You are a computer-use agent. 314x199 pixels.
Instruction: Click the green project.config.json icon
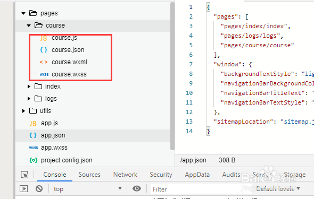click(x=34, y=160)
